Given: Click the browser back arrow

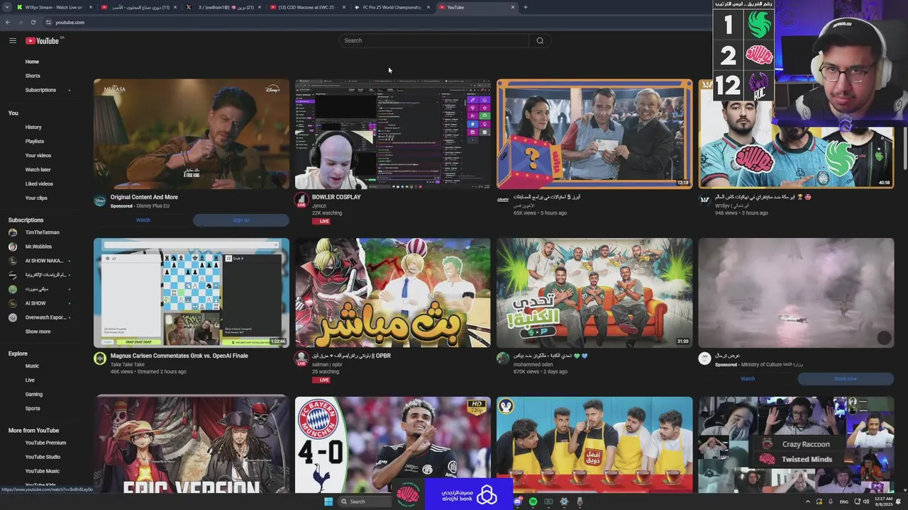Looking at the screenshot, I should tap(8, 22).
